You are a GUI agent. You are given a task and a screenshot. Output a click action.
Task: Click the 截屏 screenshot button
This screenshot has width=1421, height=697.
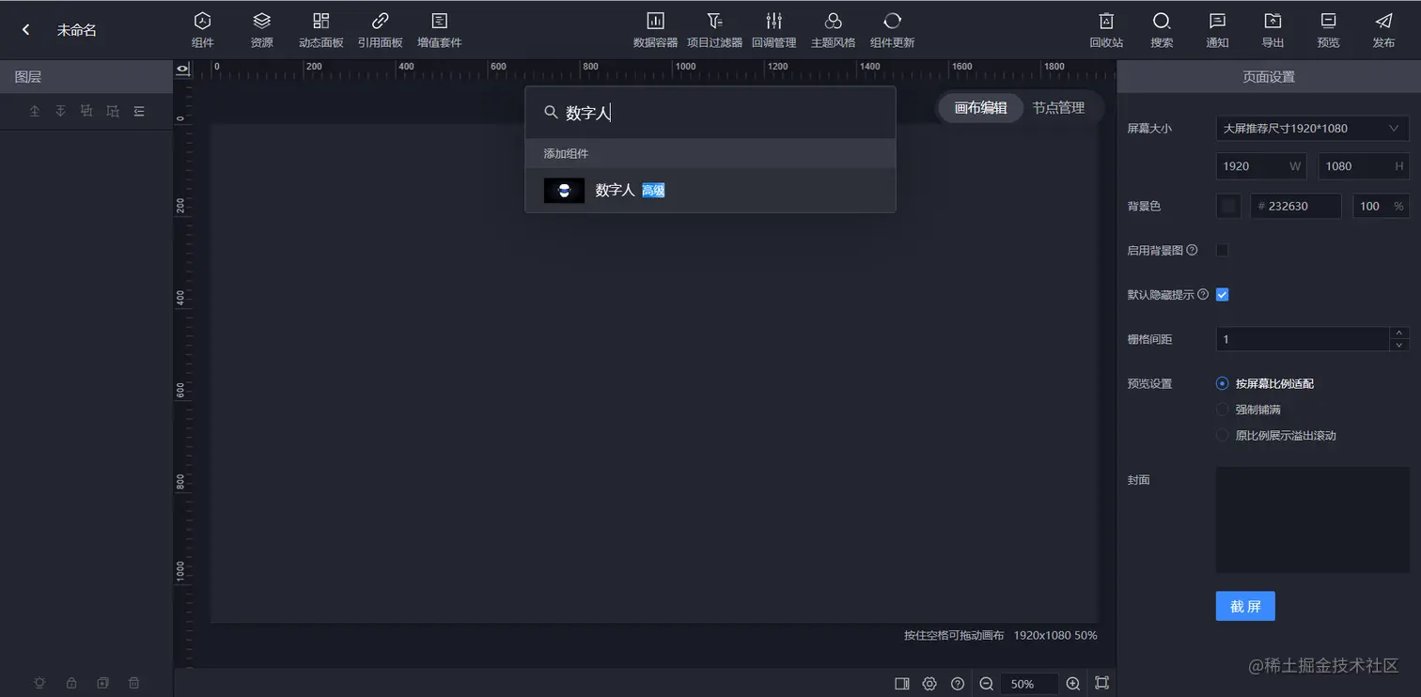pos(1245,606)
